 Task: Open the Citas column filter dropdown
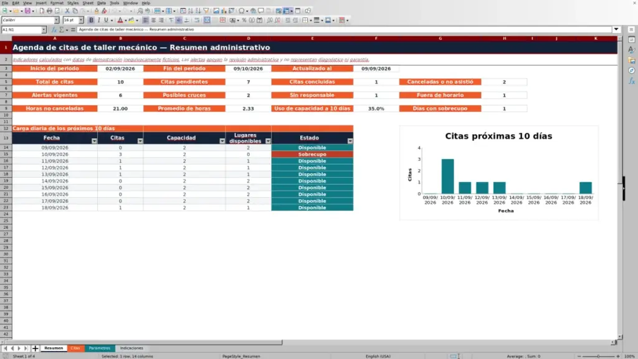click(x=140, y=141)
